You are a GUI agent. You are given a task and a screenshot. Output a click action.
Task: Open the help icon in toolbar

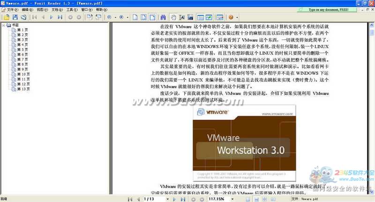coord(231,17)
